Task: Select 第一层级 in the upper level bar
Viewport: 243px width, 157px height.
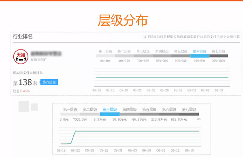Action: pos(105,51)
